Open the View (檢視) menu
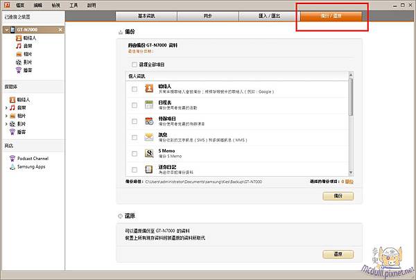The image size is (416, 280). pos(55,5)
